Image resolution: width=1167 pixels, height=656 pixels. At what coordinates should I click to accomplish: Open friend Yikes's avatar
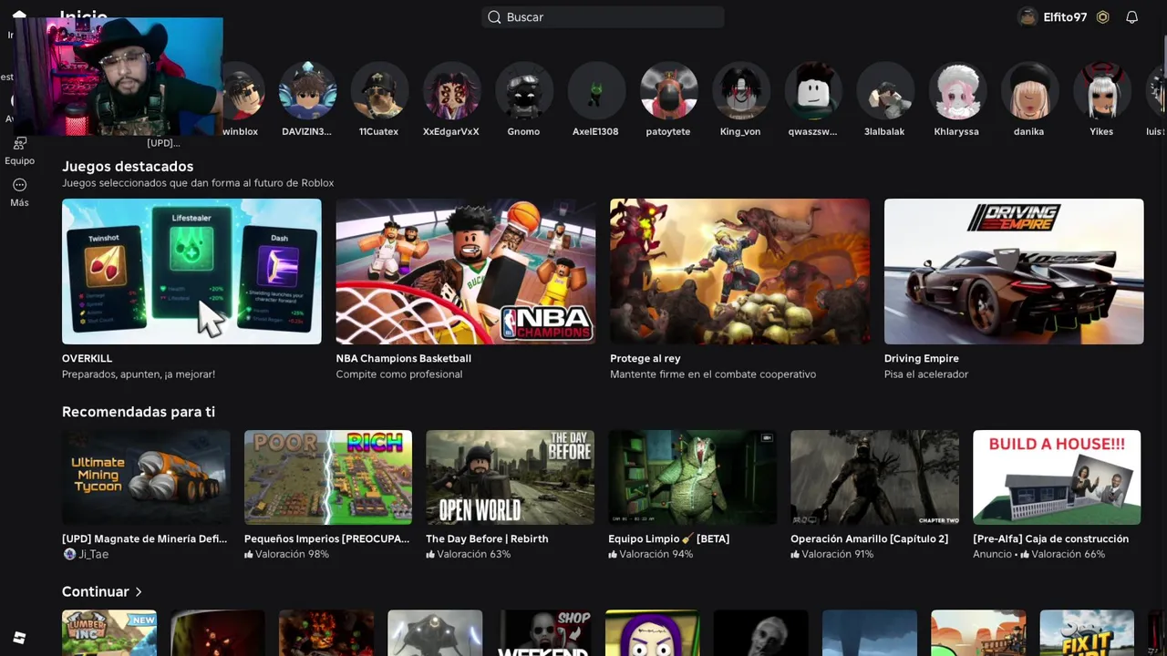(x=1101, y=91)
